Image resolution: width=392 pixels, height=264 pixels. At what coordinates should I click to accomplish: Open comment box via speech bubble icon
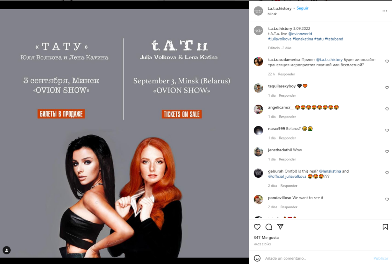point(269,227)
